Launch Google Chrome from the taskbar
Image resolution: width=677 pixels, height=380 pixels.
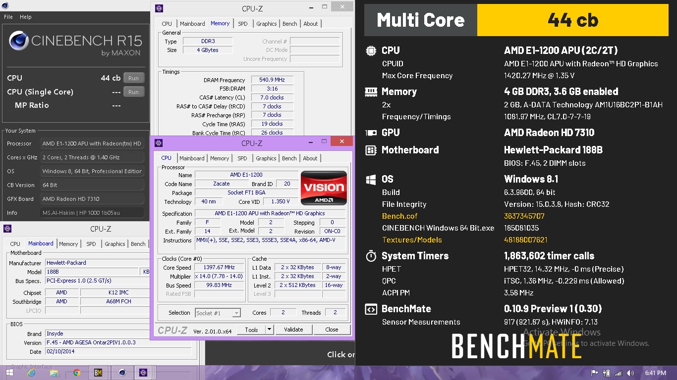point(77,373)
